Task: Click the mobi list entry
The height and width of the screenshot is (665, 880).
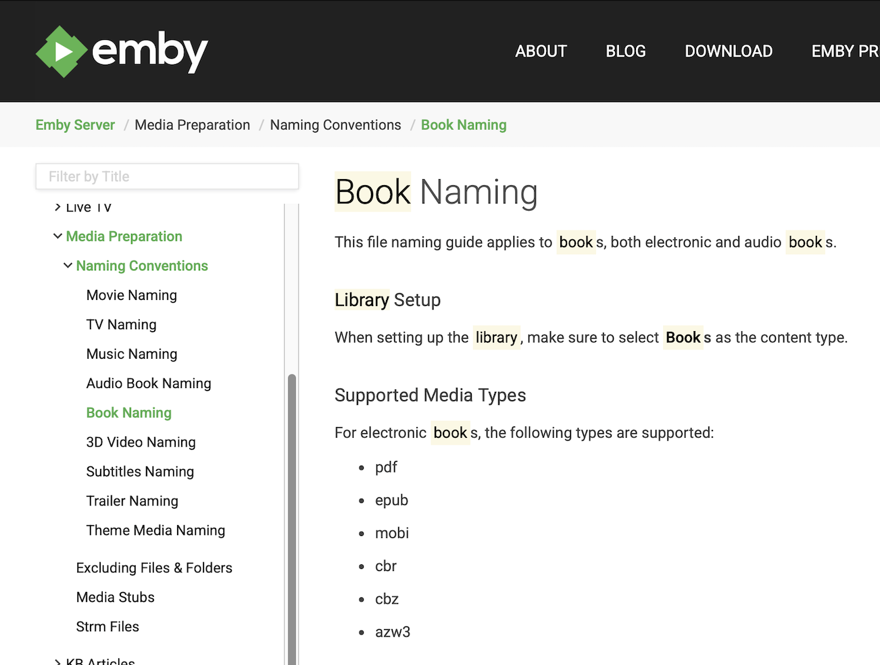Action: [392, 533]
